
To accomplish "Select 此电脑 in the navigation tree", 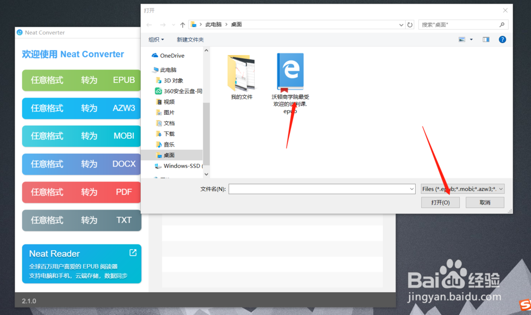I will tap(165, 69).
